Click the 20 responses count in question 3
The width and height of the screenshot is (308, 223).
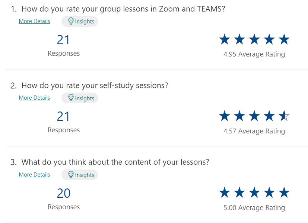click(63, 193)
